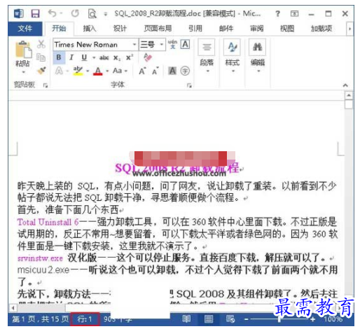Apply red font color
The width and height of the screenshot is (360, 329).
98,71
